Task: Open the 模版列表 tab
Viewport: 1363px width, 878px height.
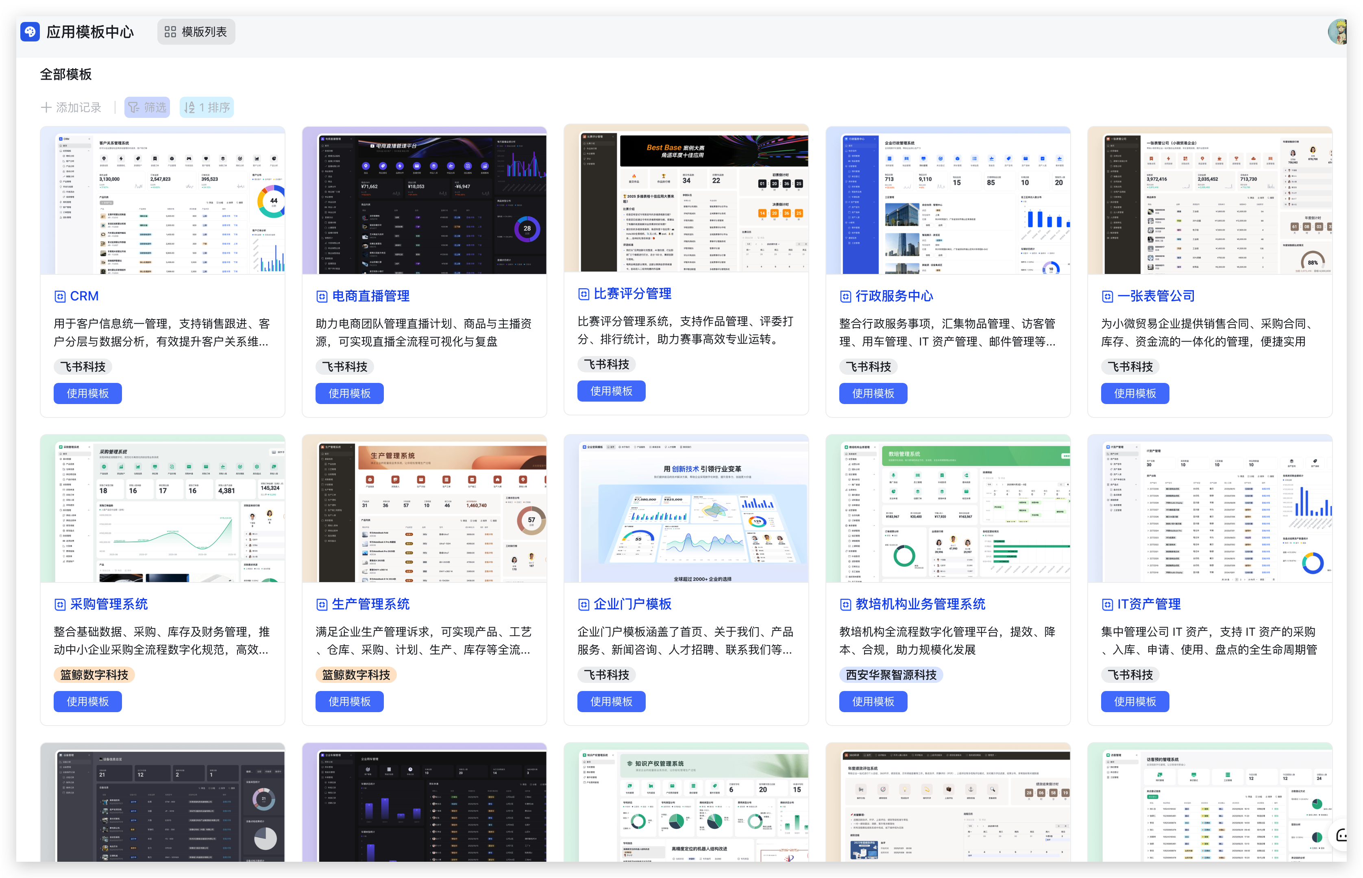Action: point(196,32)
